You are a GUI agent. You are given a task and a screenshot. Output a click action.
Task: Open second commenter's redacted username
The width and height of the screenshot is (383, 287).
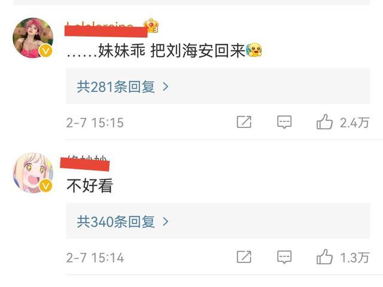pos(85,163)
